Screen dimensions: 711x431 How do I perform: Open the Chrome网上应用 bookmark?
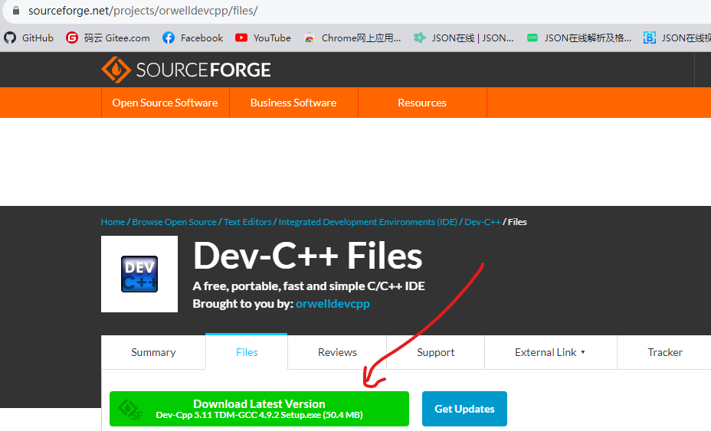click(x=352, y=38)
